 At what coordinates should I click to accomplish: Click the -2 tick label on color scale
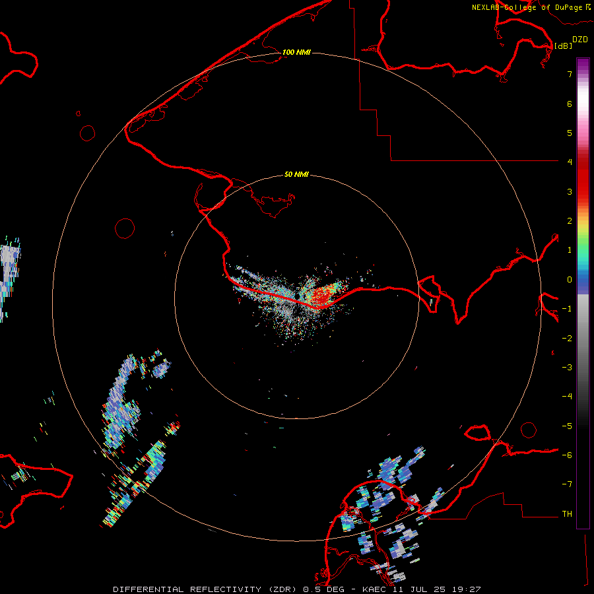(x=567, y=339)
